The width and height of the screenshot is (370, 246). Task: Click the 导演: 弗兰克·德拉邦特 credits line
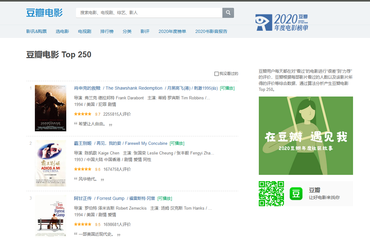(142, 98)
